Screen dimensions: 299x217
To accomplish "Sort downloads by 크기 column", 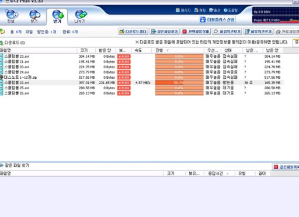I will (86, 50).
